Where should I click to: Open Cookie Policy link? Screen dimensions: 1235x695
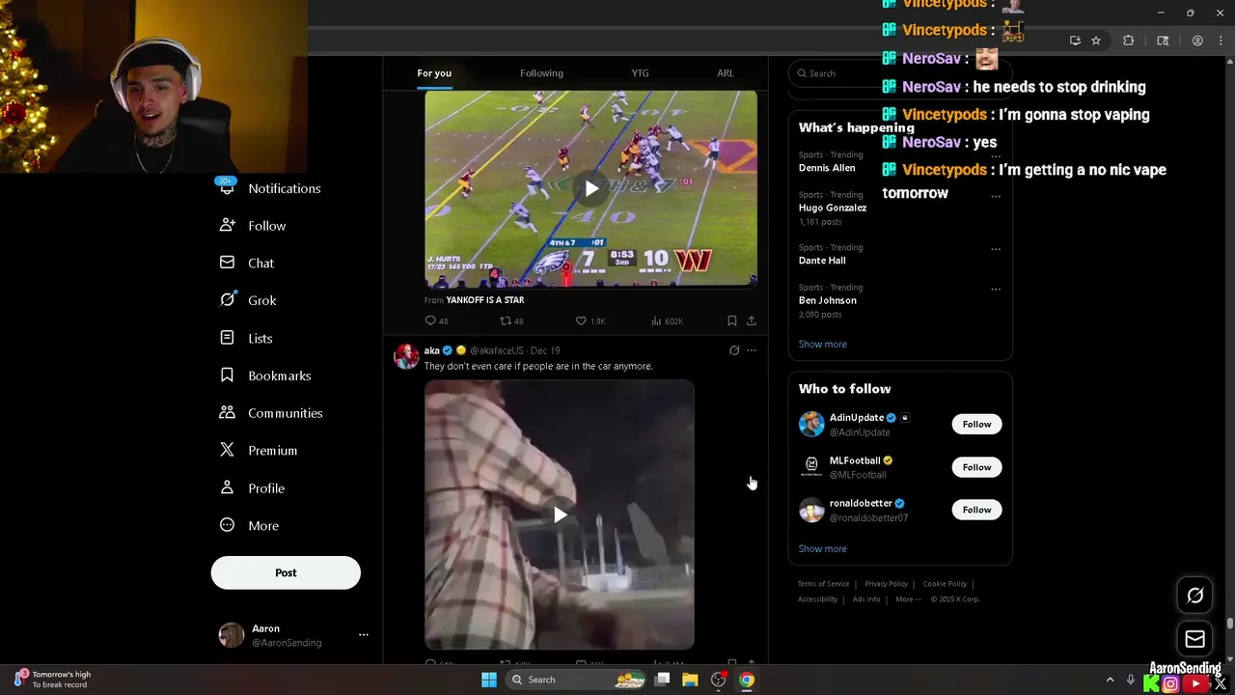coord(945,584)
